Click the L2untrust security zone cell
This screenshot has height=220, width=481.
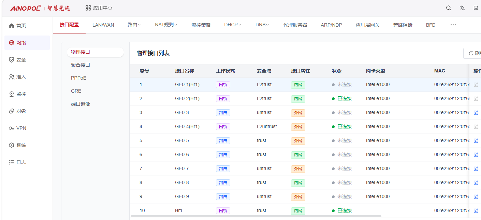267,126
